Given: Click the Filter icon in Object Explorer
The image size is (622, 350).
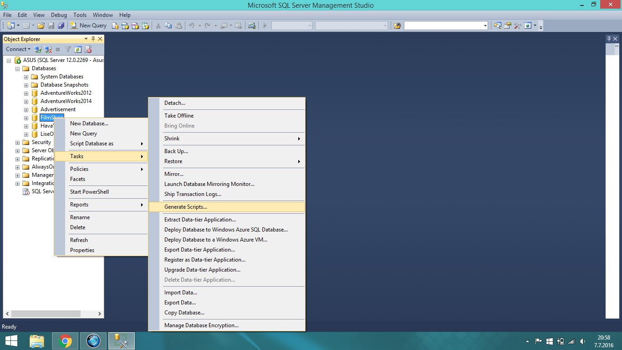Looking at the screenshot, I should click(68, 49).
